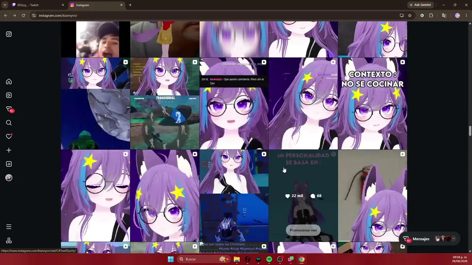Screen dimensions: 472x265
Task: Open the hamburger More menu in the sidebar
Action: pos(9,227)
